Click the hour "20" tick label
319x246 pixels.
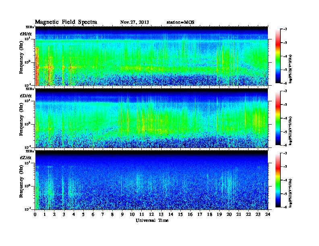(229, 215)
